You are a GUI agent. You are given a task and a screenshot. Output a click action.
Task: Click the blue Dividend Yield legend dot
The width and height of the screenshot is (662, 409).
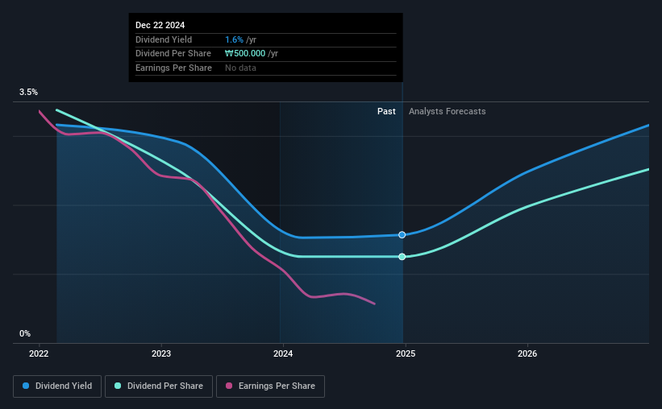point(26,386)
